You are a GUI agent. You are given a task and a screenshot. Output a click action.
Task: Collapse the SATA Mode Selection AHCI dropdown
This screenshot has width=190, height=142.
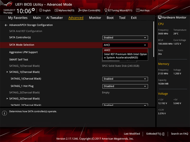tap(125, 45)
